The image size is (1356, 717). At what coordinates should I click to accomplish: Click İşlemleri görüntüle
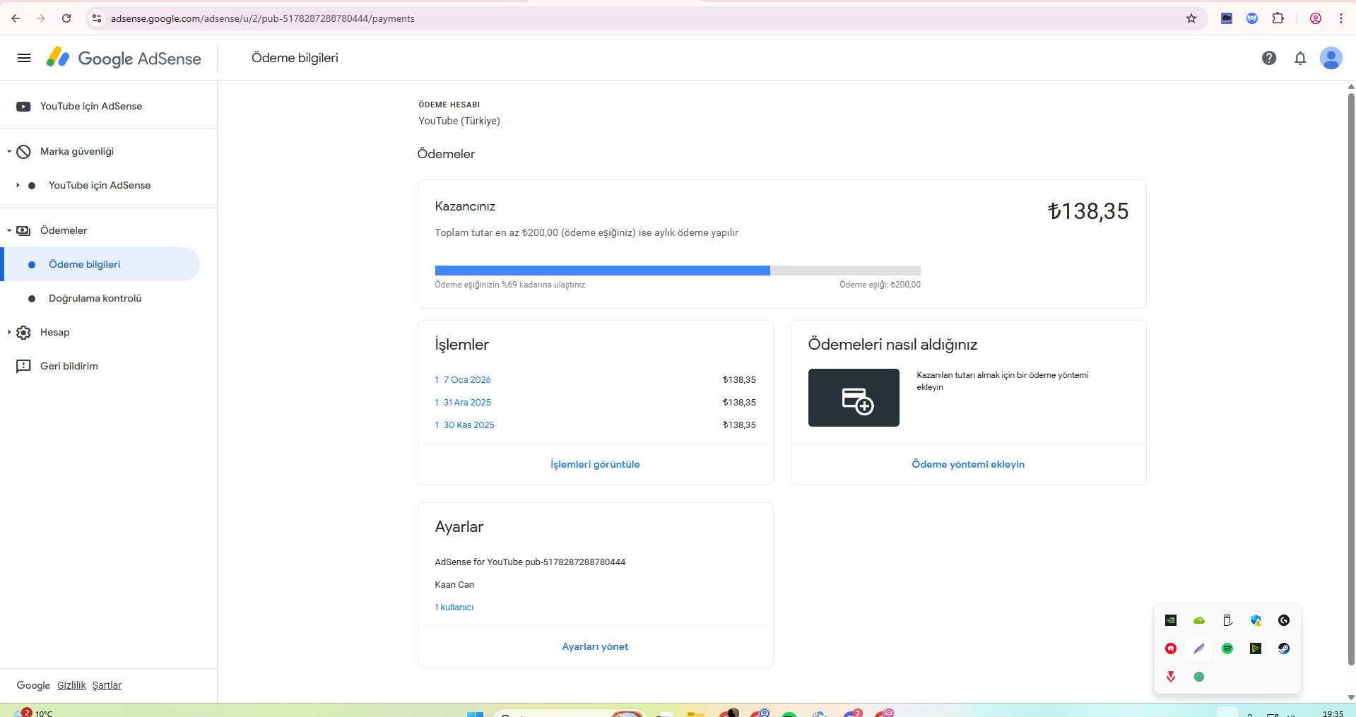pyautogui.click(x=595, y=464)
